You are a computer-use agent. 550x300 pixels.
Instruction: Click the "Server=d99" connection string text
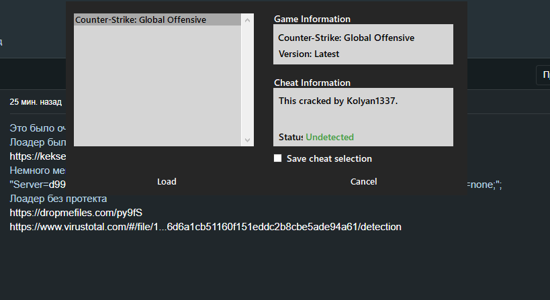point(38,185)
